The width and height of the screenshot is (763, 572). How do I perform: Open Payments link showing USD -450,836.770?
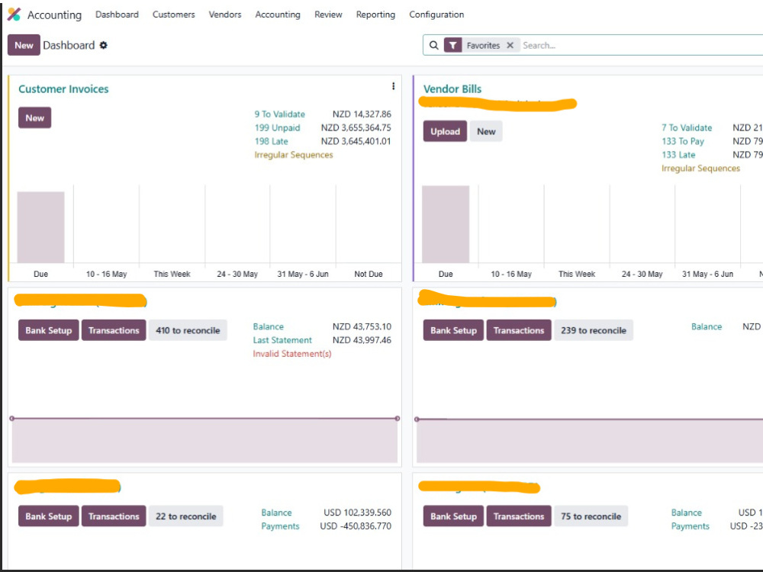[x=280, y=526]
